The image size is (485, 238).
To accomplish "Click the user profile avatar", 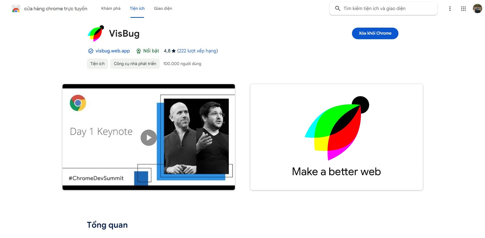I will [x=477, y=9].
